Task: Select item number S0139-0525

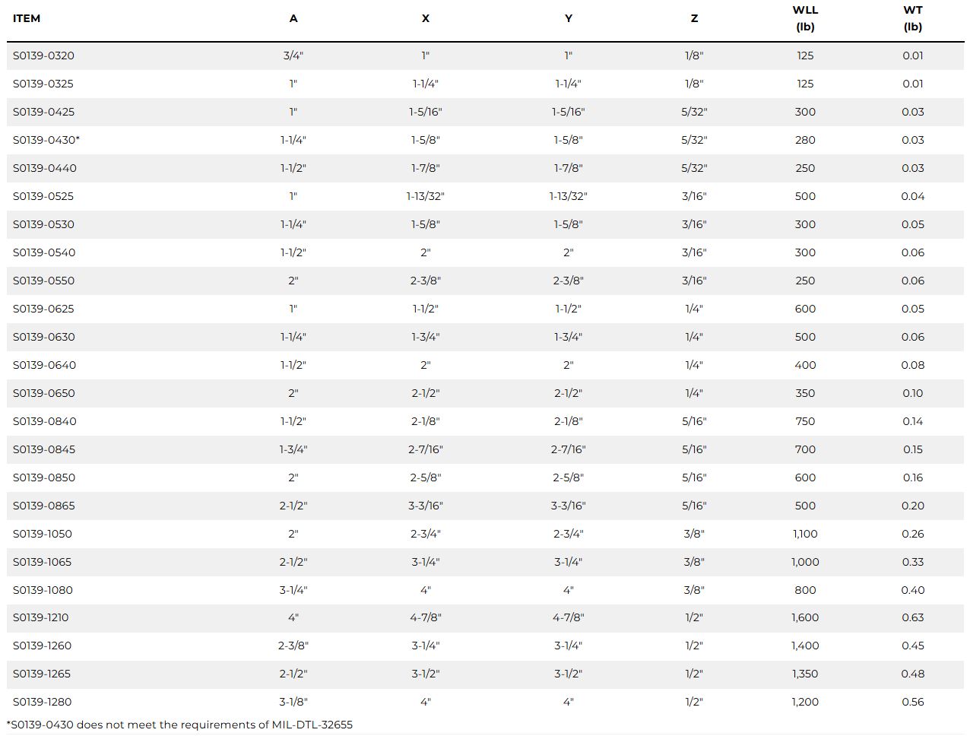Action: [43, 196]
